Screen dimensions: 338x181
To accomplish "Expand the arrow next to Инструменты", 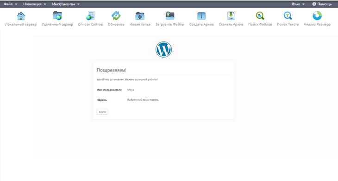I will [x=78, y=4].
